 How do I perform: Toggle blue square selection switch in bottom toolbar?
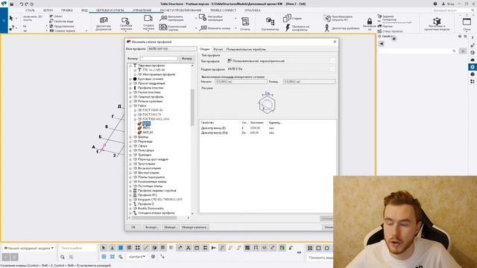[x=121, y=248]
